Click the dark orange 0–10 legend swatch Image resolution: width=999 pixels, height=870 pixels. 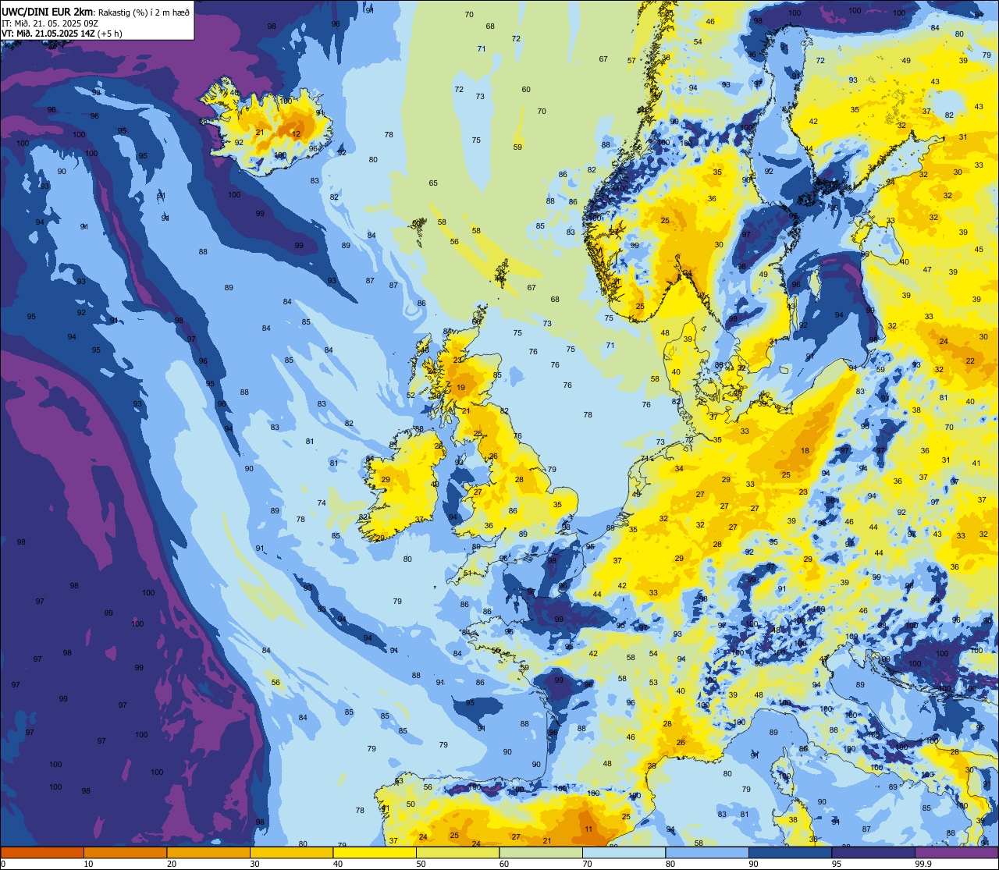[x=42, y=852]
